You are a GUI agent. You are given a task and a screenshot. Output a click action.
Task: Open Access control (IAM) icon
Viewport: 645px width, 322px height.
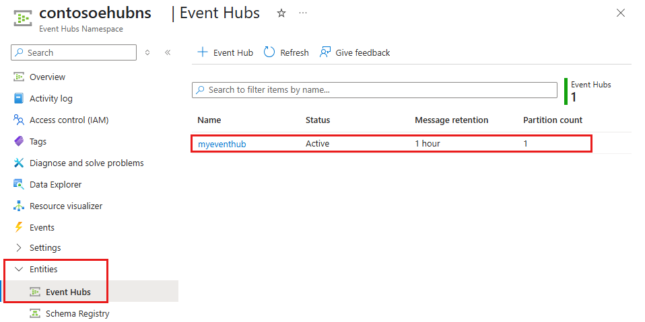click(x=19, y=120)
